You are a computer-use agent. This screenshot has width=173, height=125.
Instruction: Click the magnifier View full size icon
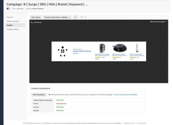pyautogui.click(x=31, y=22)
